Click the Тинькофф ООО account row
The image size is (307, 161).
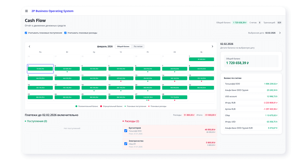251,84
